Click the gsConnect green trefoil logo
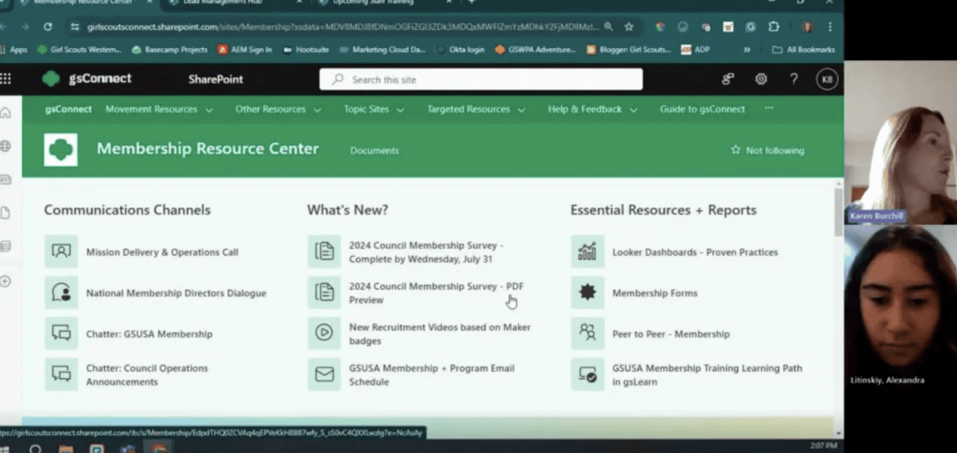The width and height of the screenshot is (957, 453). (x=51, y=79)
